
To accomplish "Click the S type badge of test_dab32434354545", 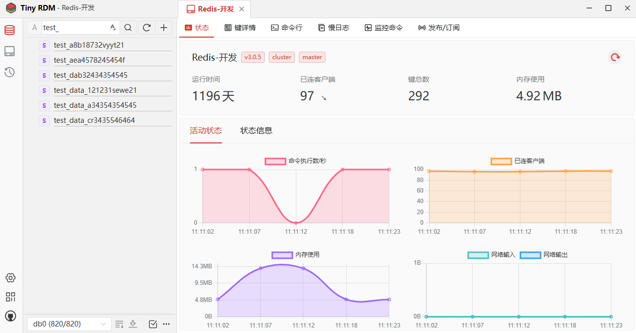I will coord(44,75).
